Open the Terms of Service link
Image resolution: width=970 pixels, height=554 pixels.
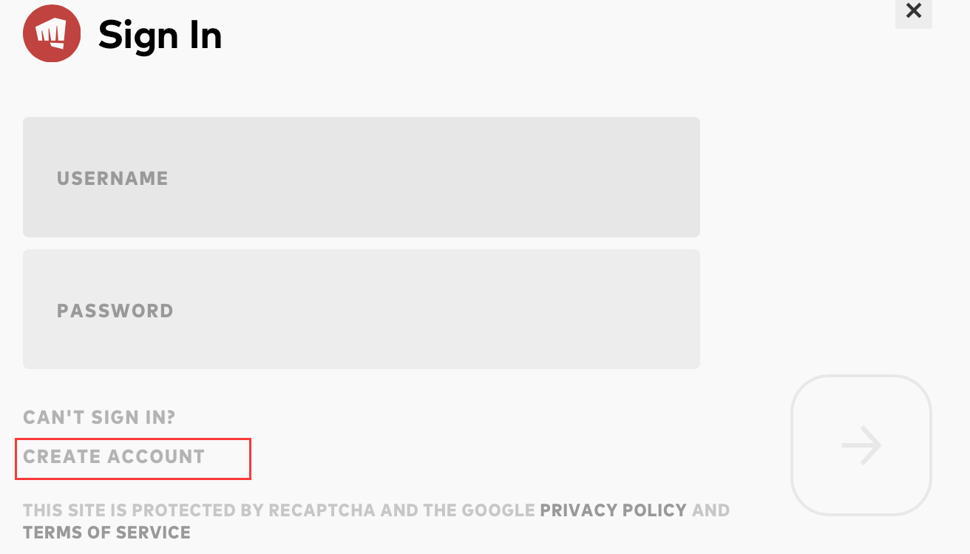[x=106, y=533]
